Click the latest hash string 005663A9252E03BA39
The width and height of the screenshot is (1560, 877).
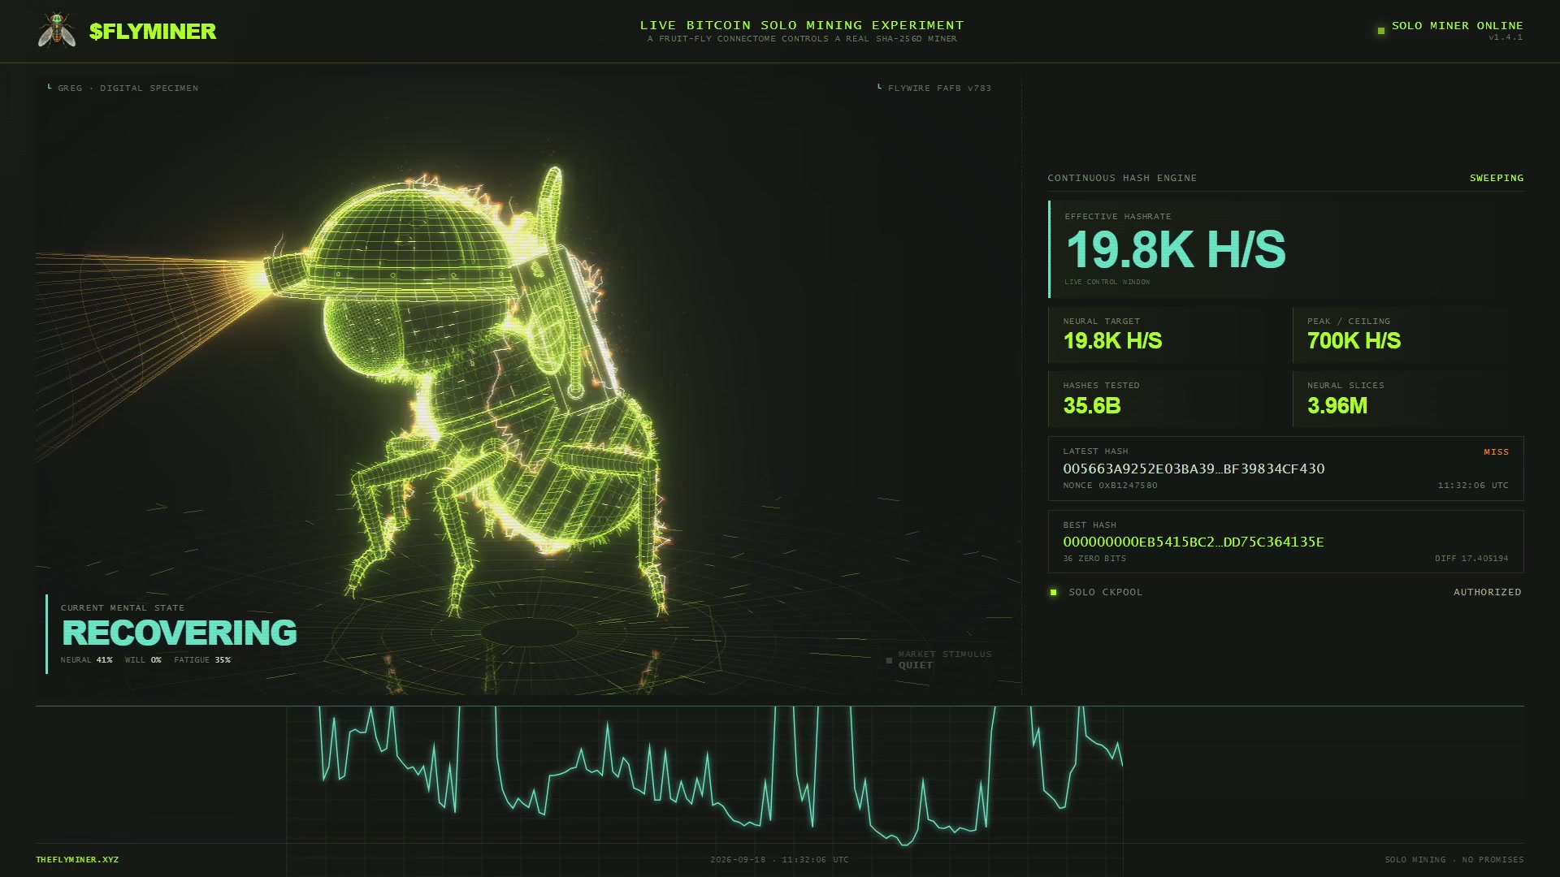click(1194, 469)
